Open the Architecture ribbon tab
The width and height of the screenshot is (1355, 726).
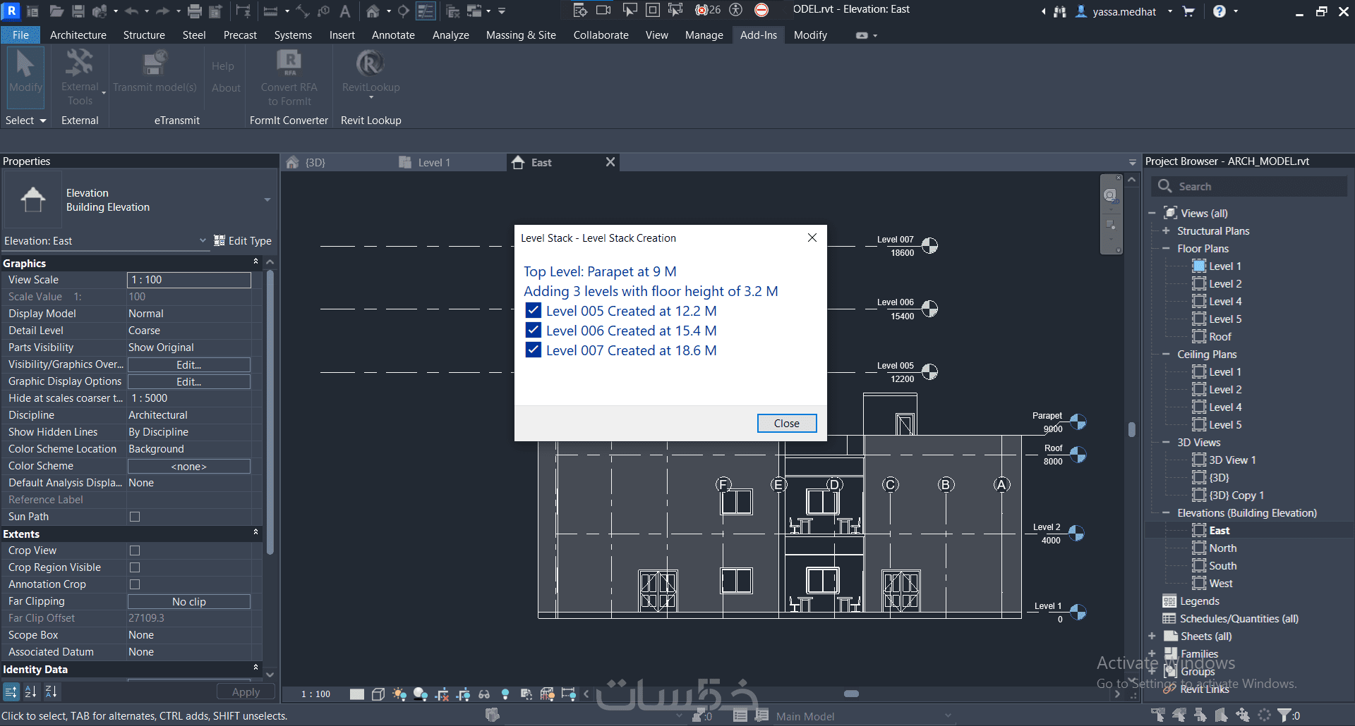[x=78, y=35]
